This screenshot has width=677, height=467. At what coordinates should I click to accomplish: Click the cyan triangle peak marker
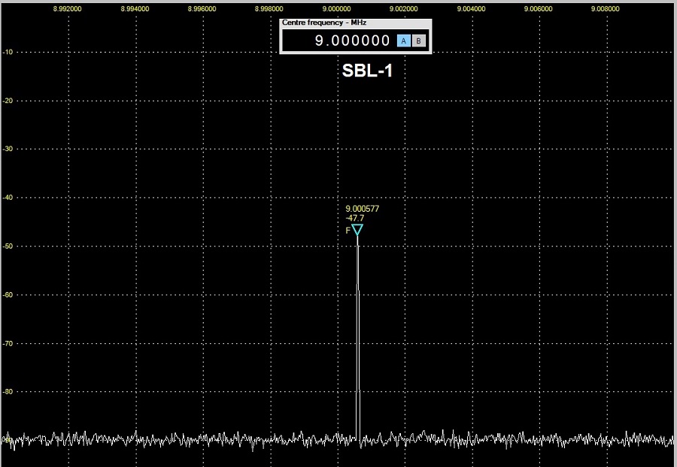[357, 230]
